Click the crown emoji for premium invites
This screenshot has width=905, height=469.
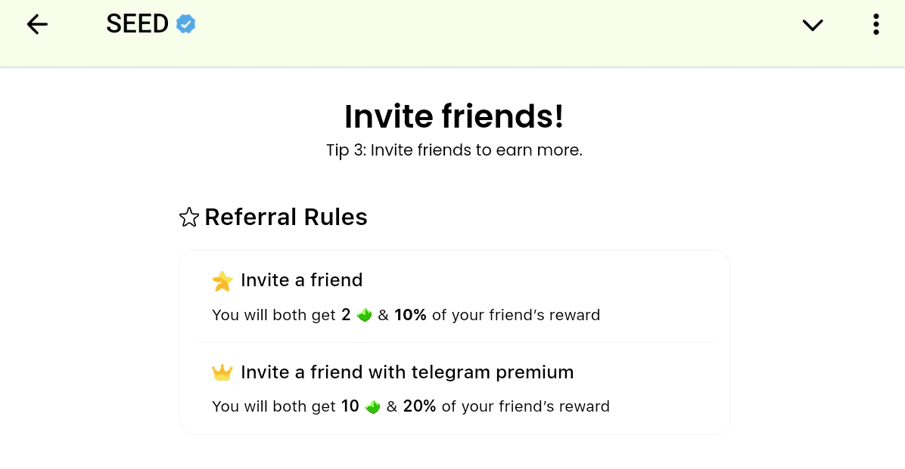[x=222, y=372]
